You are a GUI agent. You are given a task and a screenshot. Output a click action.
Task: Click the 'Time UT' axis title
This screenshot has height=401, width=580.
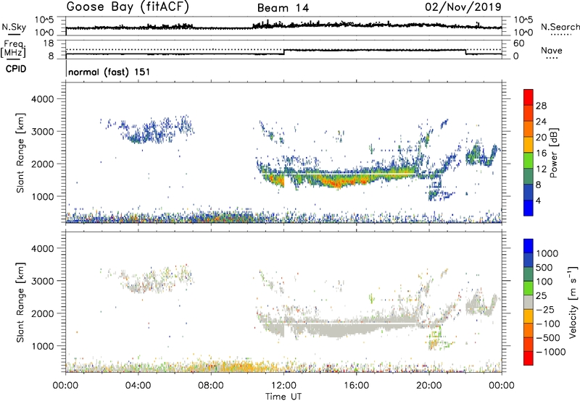click(283, 397)
